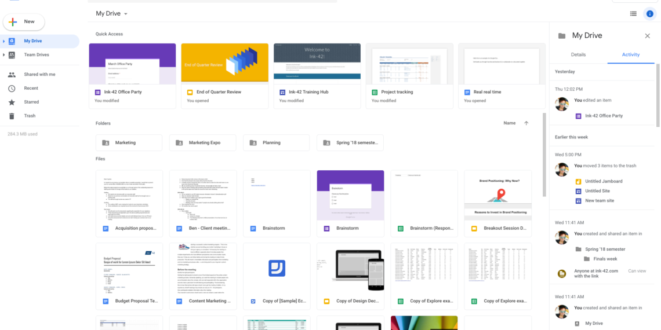Screen dimensions: 661x330
Task: Click the activity panel scrollbar
Action: point(659,95)
